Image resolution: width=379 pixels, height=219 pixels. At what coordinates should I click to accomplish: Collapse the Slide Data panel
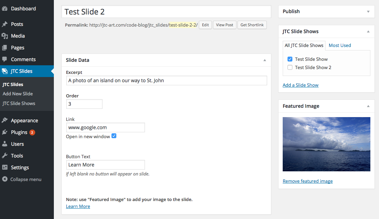pos(265,60)
